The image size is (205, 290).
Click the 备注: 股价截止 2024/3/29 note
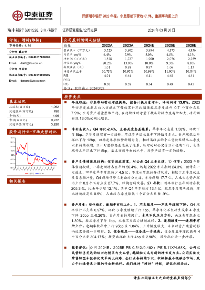(84, 88)
